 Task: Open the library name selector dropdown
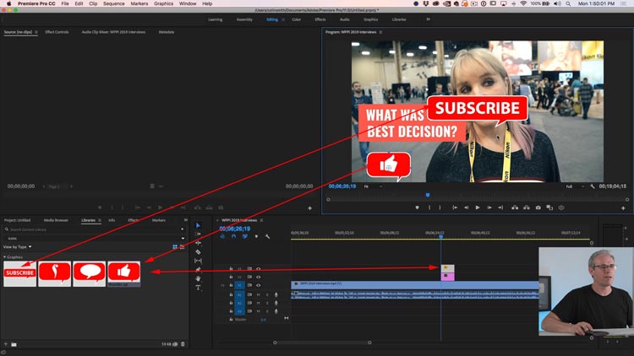(94, 238)
